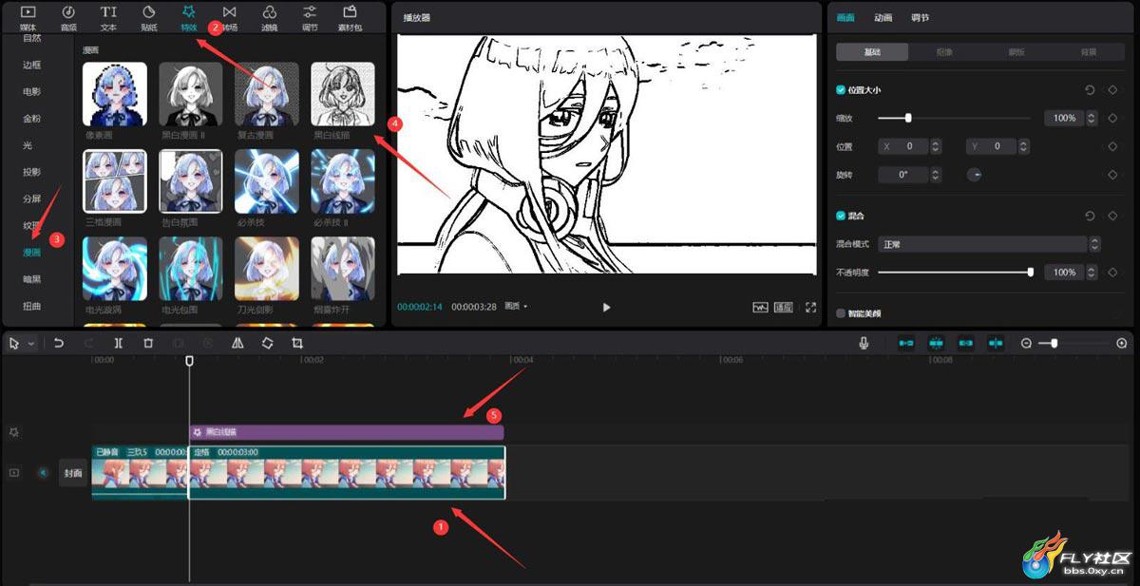This screenshot has width=1140, height=586.
Task: Select the 基础 sub-tab
Action: coord(872,52)
